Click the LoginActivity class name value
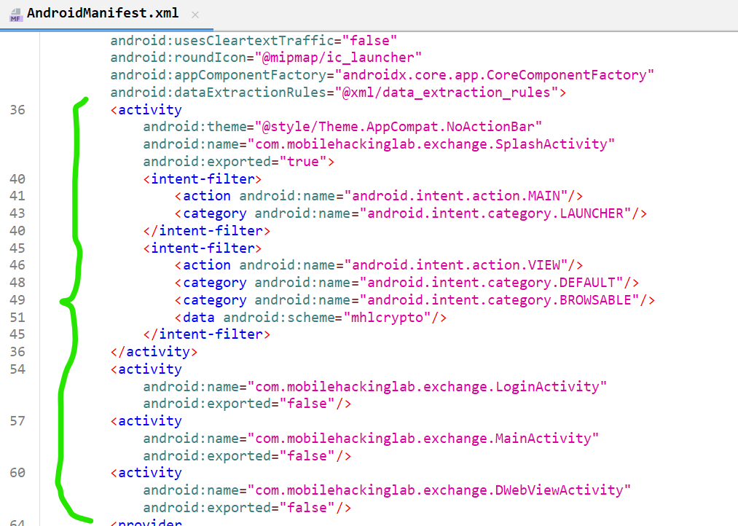 [x=427, y=386]
